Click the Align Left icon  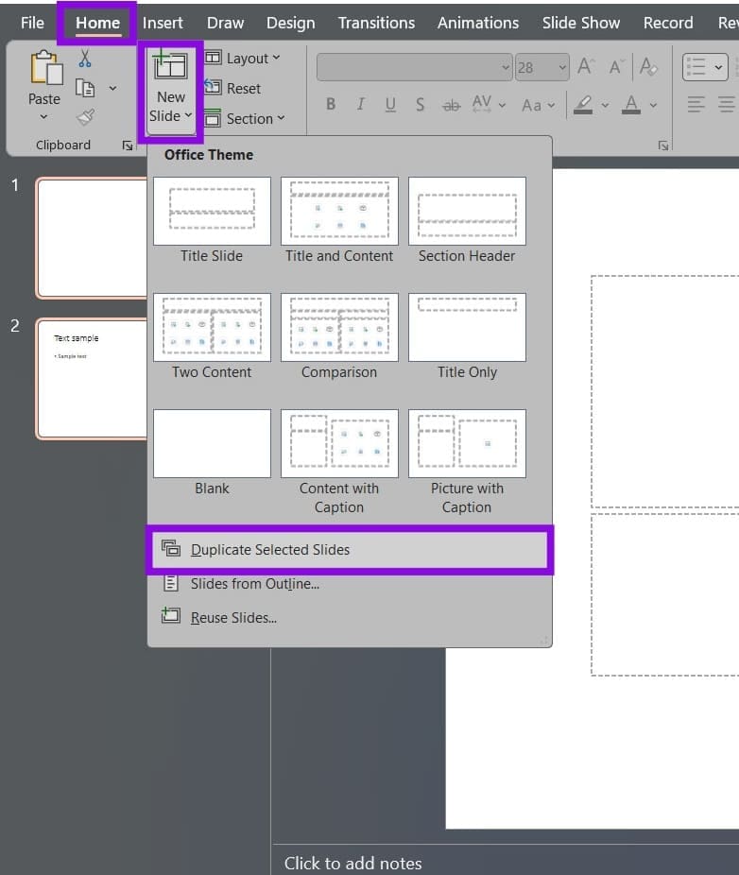coord(696,104)
